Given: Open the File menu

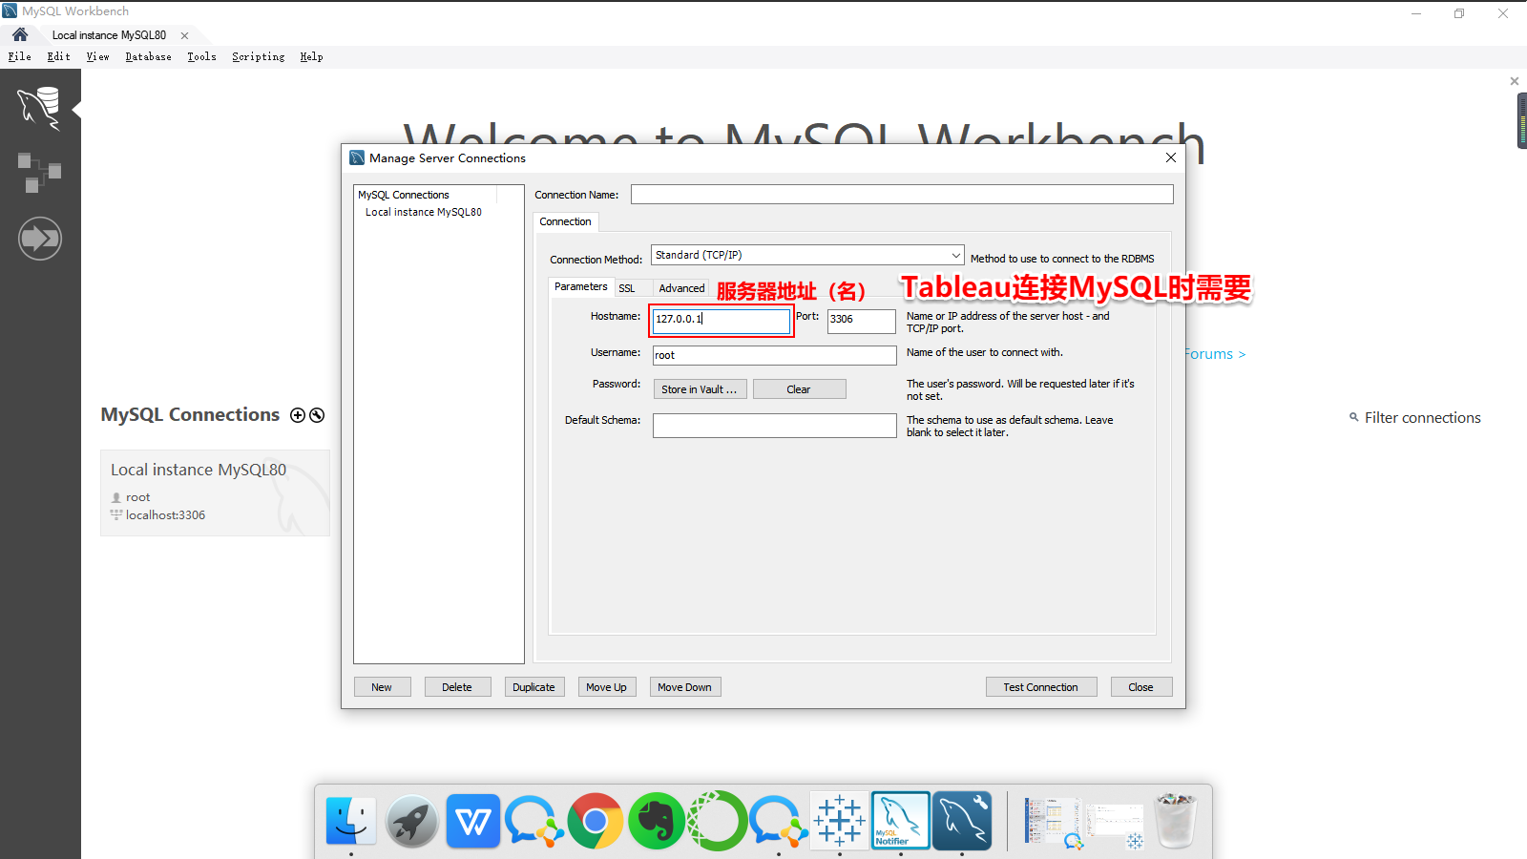Looking at the screenshot, I should click(20, 57).
